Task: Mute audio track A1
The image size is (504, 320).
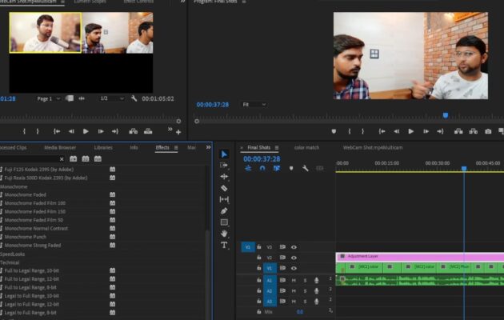Action: click(x=294, y=280)
